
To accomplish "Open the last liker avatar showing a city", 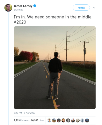I will pyautogui.click(x=87, y=120).
